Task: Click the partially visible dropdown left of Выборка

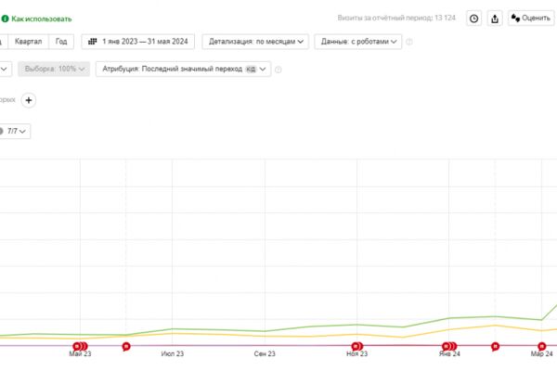Action: (x=5, y=69)
